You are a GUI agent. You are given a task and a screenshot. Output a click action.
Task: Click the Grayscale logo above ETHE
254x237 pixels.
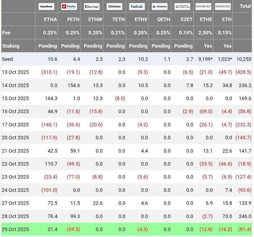pyautogui.click(x=203, y=6)
